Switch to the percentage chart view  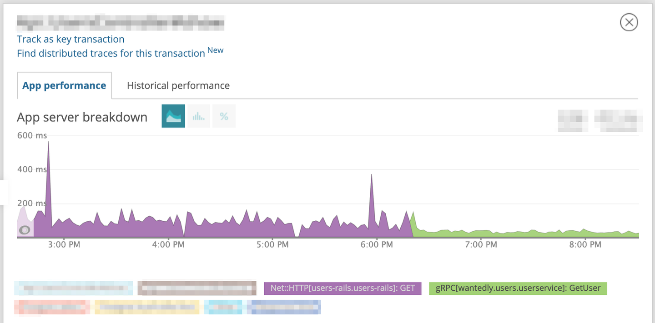(224, 116)
